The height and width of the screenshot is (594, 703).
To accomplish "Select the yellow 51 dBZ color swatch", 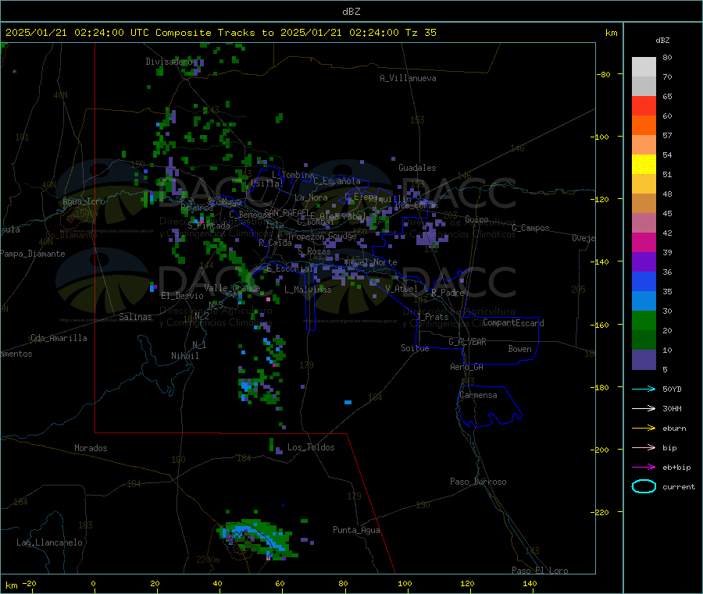I will (644, 165).
